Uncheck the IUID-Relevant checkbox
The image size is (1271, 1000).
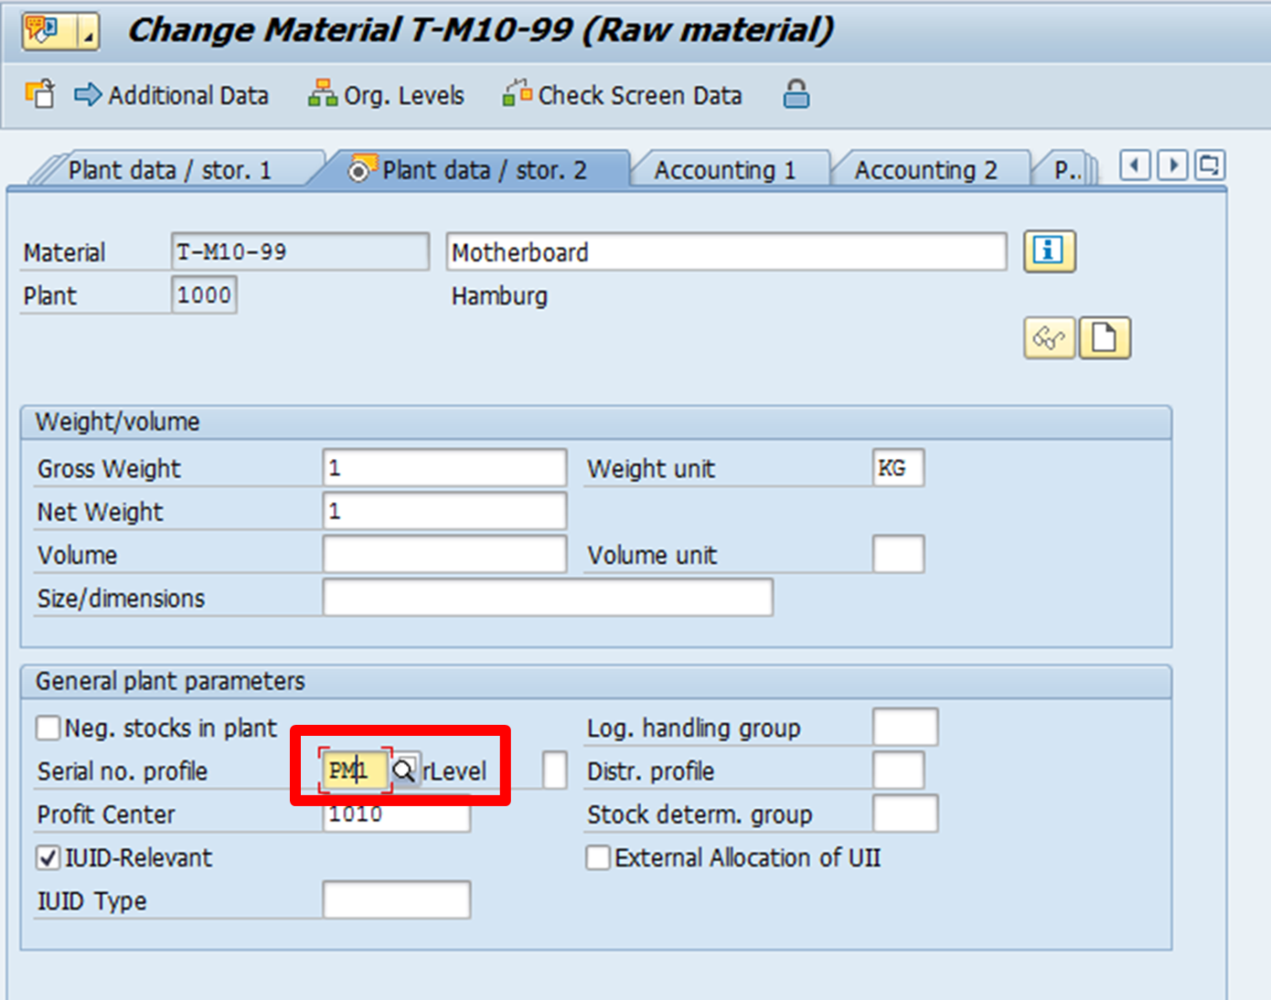coord(48,857)
